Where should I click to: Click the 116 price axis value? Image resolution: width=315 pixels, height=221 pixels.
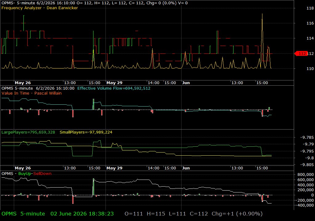pyautogui.click(x=310, y=23)
